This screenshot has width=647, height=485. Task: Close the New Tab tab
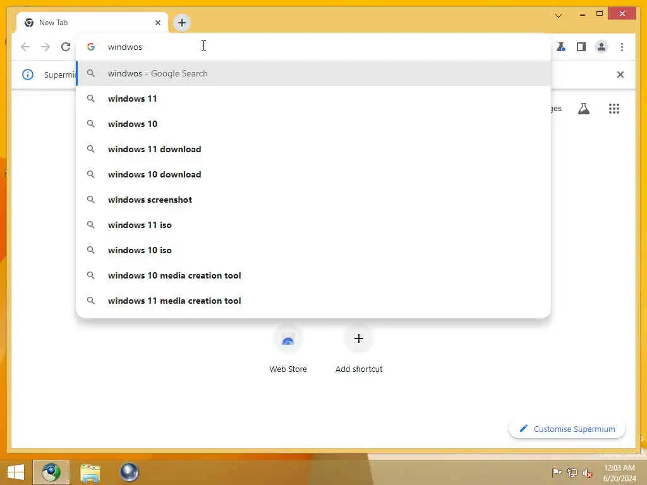click(157, 23)
